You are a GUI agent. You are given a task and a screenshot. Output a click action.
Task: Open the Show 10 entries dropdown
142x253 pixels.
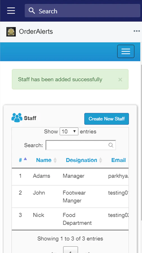tap(69, 131)
